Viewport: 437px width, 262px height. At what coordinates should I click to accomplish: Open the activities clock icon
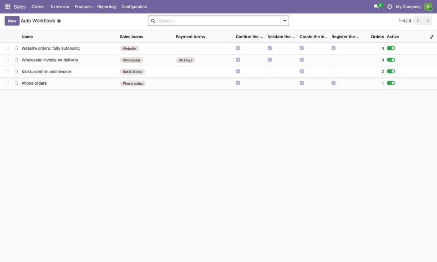[x=390, y=6]
